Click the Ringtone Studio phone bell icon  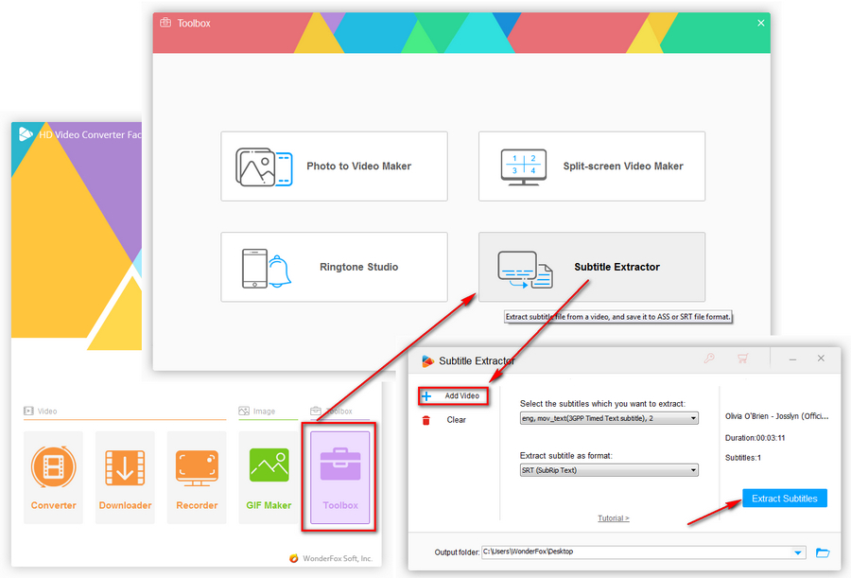click(266, 268)
